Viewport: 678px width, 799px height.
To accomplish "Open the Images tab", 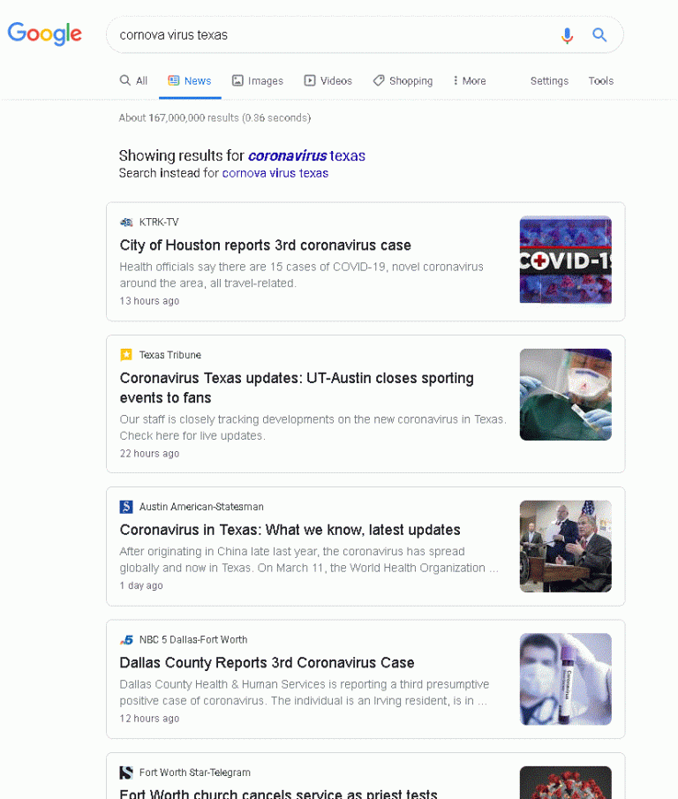I will click(x=257, y=80).
